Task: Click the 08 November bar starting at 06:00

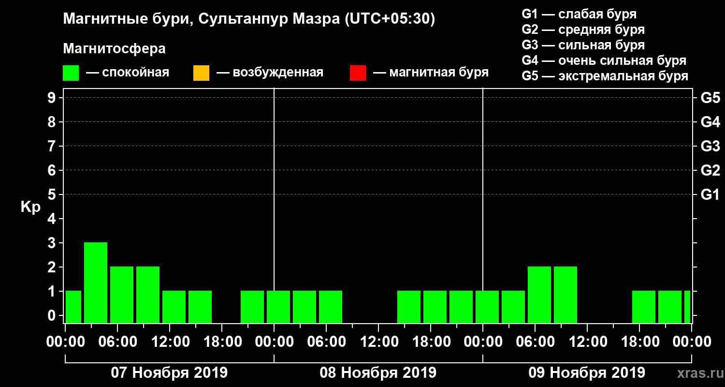Action: (331, 307)
